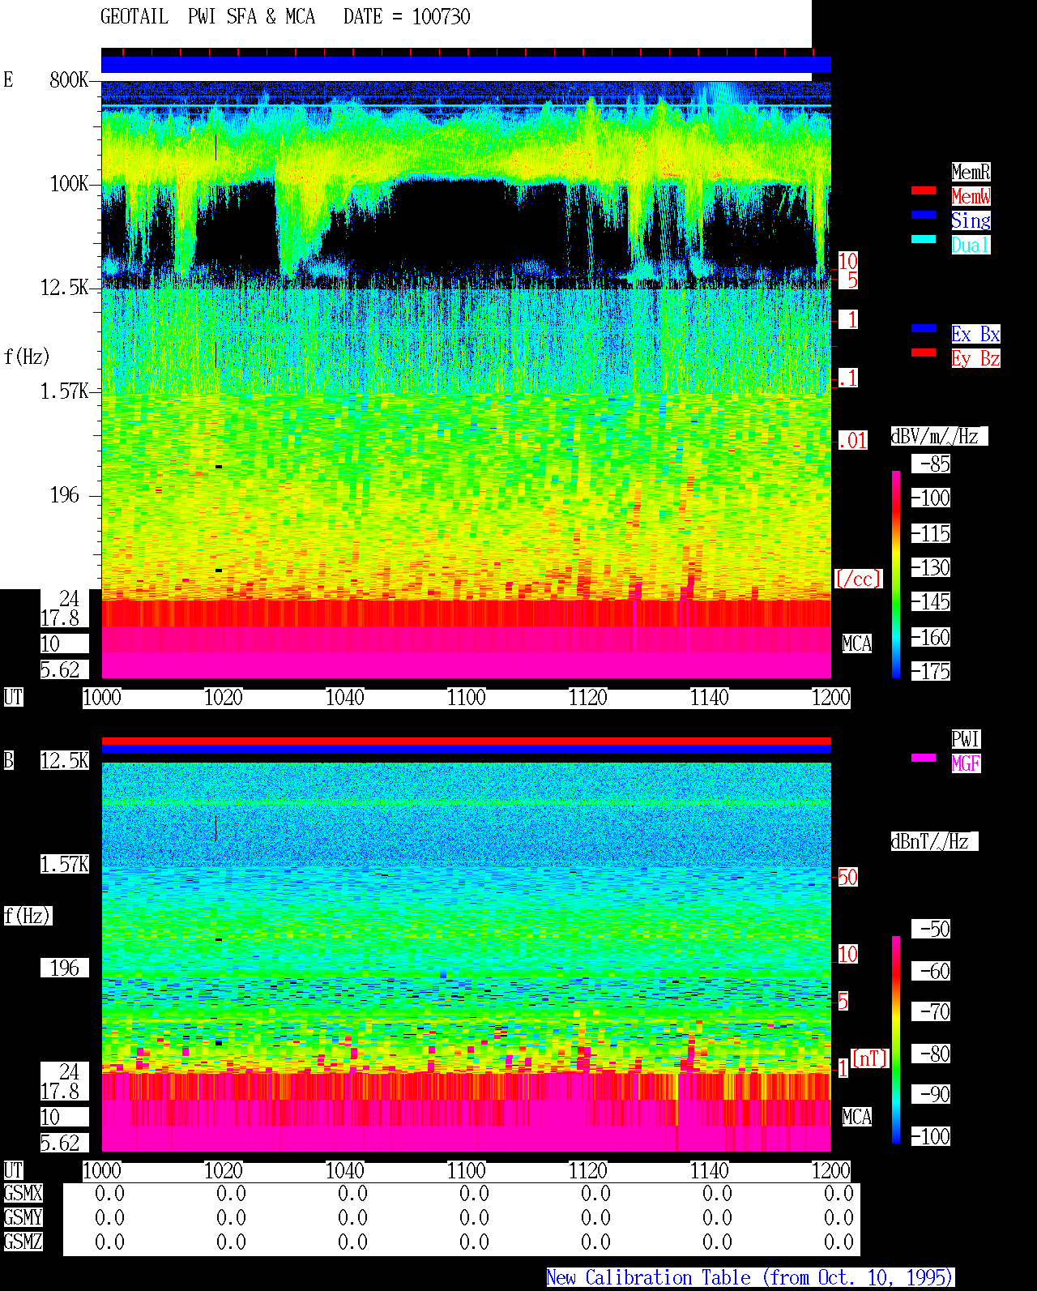The height and width of the screenshot is (1291, 1037).
Task: Click the magenta MGF legend swatch
Action: [924, 758]
